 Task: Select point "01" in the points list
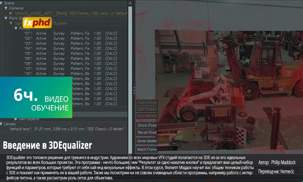pos(28,33)
